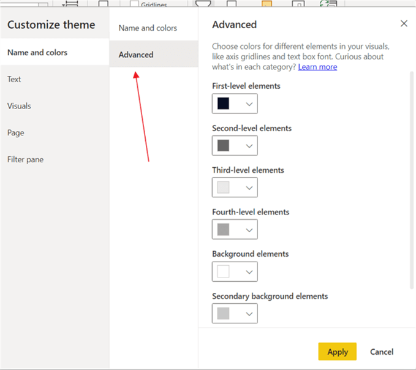Cancel the theme customization
416x370 pixels.
(382, 352)
